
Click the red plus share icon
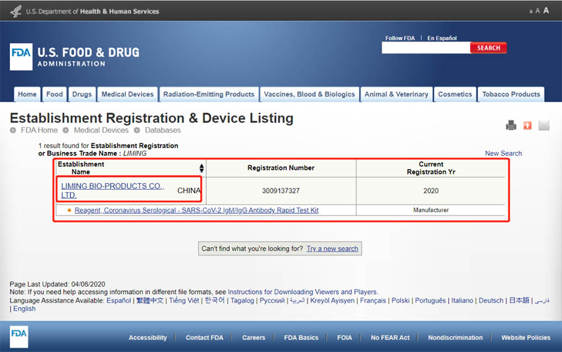tap(527, 125)
